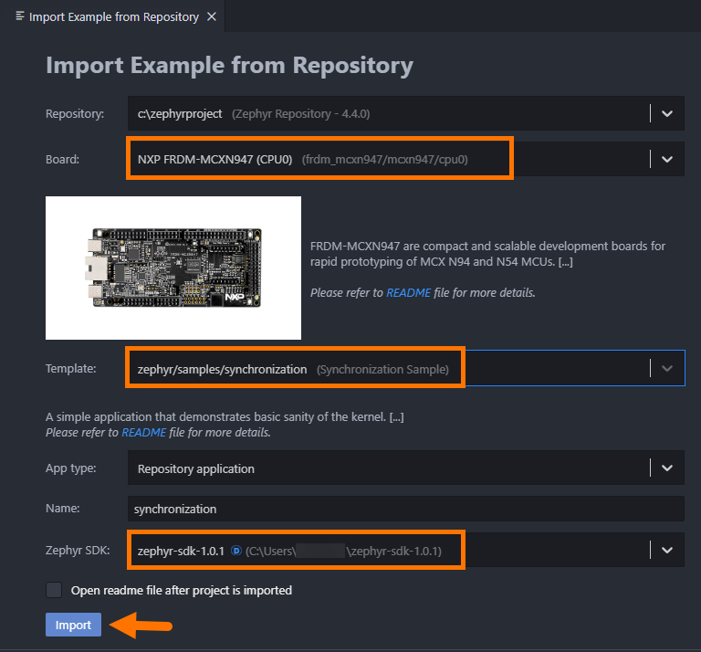This screenshot has width=701, height=652.
Task: Enable Open readme file after import checkbox
Action: click(54, 590)
